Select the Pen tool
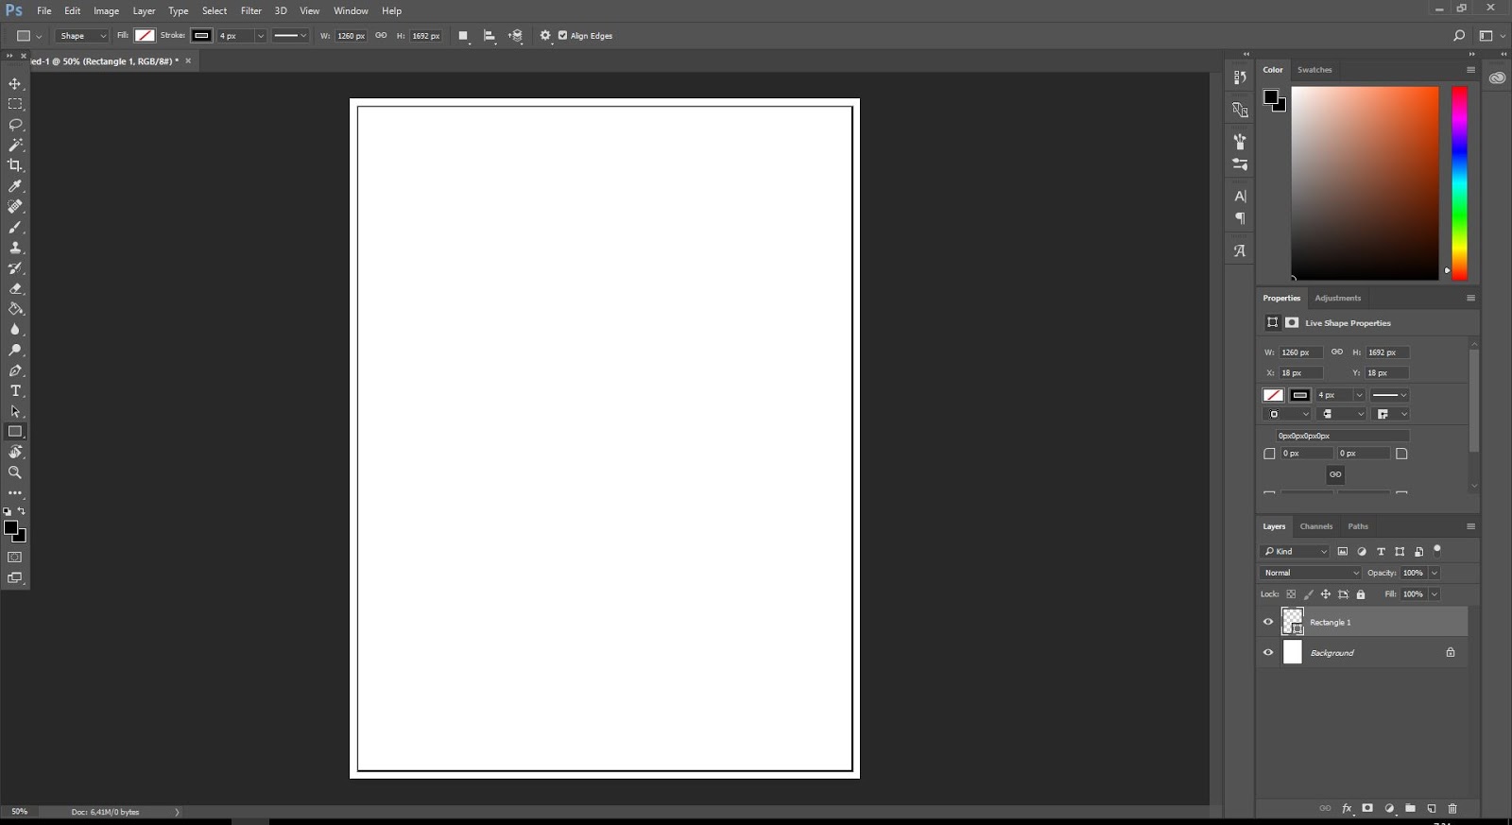This screenshot has width=1512, height=825. 15,370
